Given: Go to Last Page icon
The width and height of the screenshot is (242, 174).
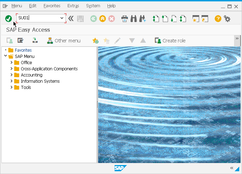Looking at the screenshot, I should click(183, 19).
